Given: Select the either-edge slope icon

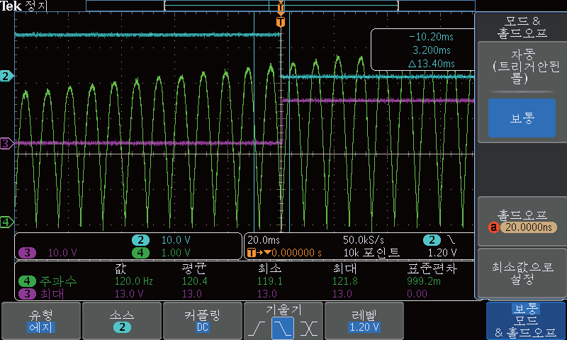Looking at the screenshot, I should tap(308, 328).
